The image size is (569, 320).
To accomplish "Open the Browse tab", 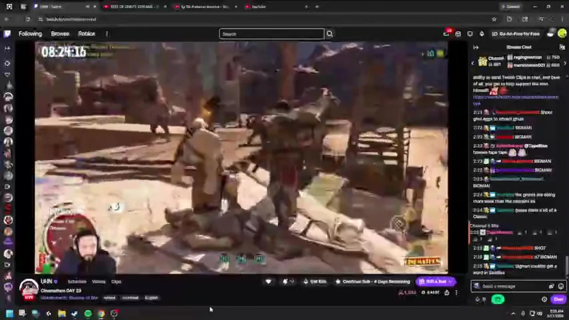I will tap(60, 34).
